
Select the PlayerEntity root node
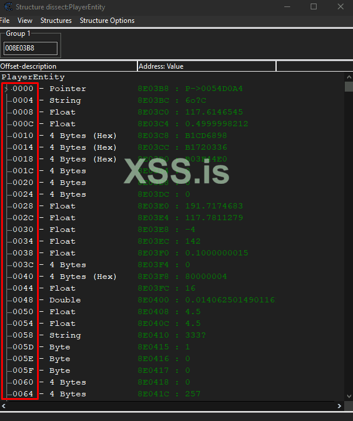pyautogui.click(x=33, y=77)
